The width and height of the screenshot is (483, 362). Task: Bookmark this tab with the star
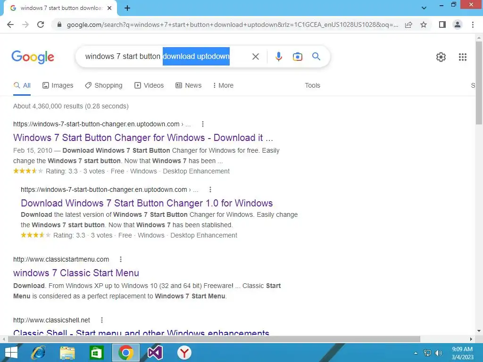click(x=424, y=25)
